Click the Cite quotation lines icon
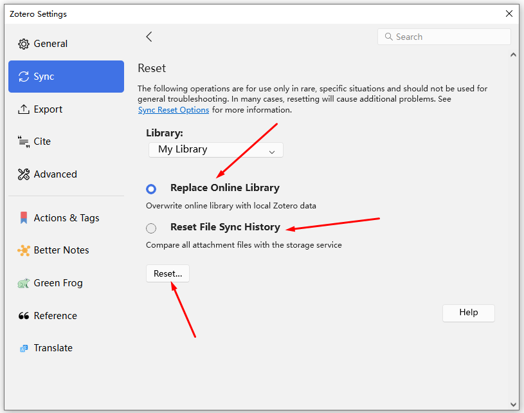 pos(24,142)
